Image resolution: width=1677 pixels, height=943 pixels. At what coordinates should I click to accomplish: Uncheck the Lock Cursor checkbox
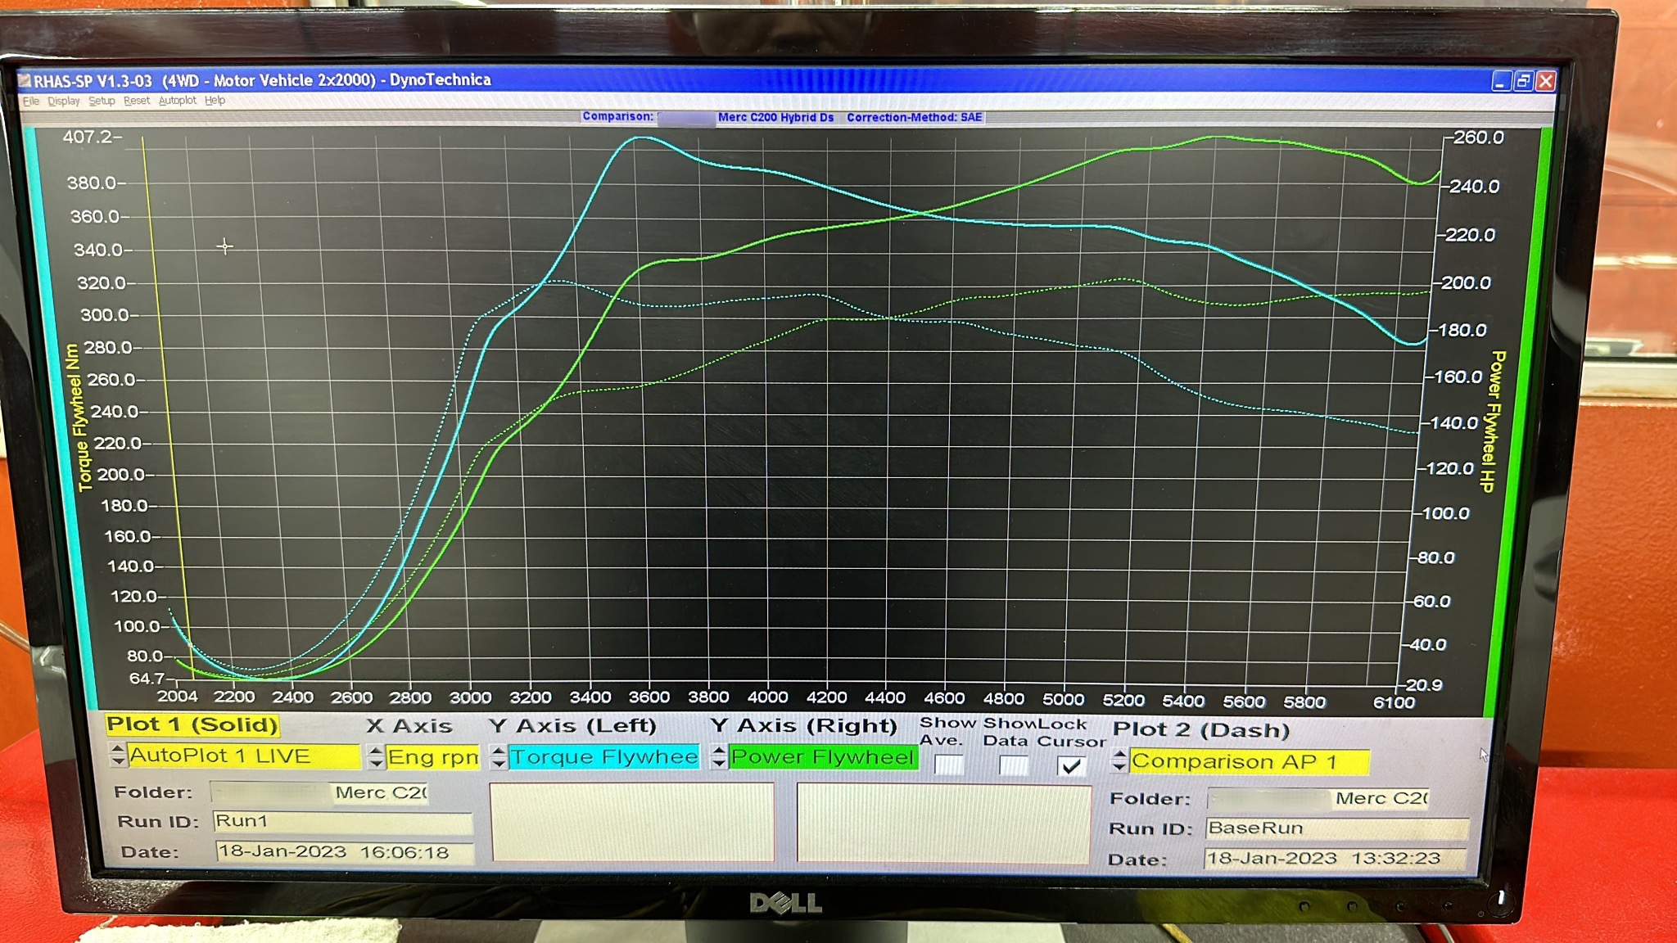tap(1071, 766)
